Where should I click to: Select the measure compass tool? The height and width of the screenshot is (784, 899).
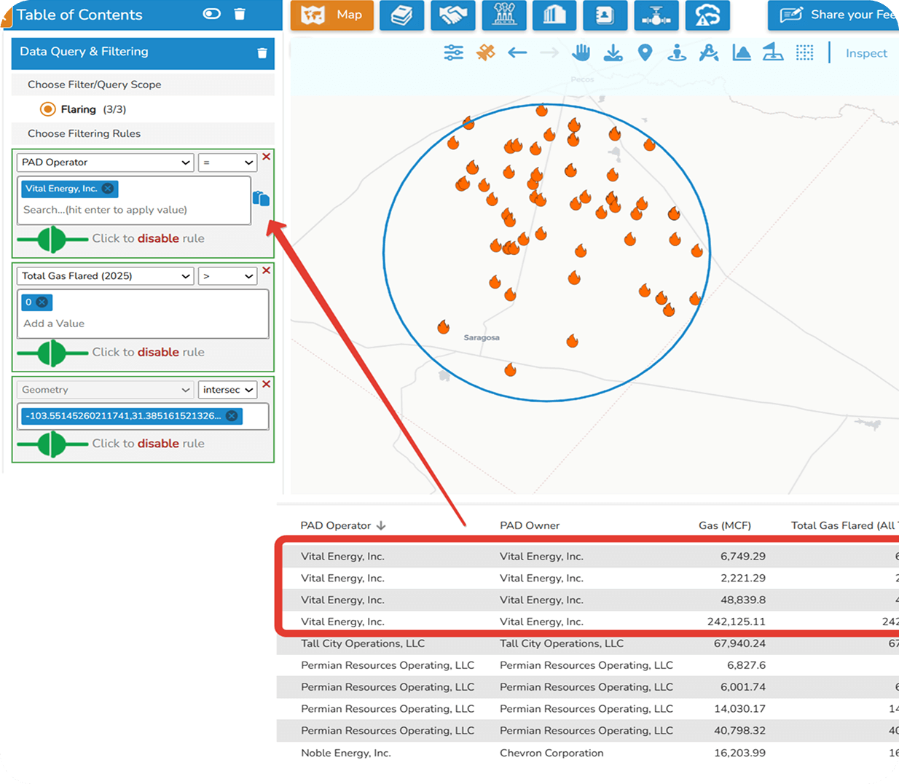[709, 52]
